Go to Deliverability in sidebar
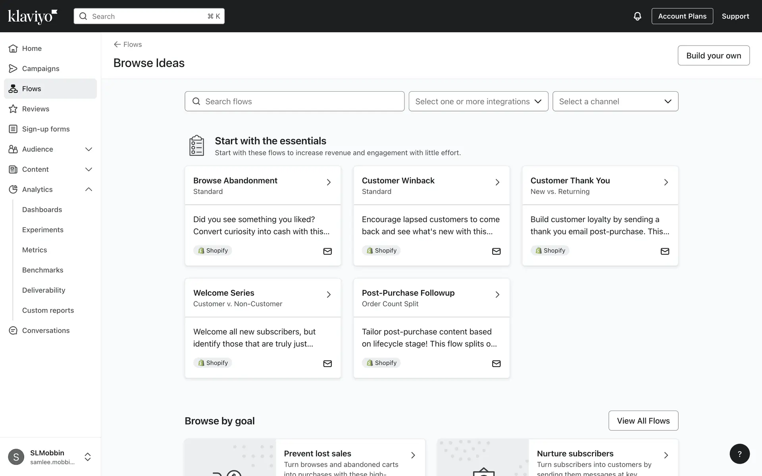Image resolution: width=762 pixels, height=476 pixels. [x=44, y=290]
